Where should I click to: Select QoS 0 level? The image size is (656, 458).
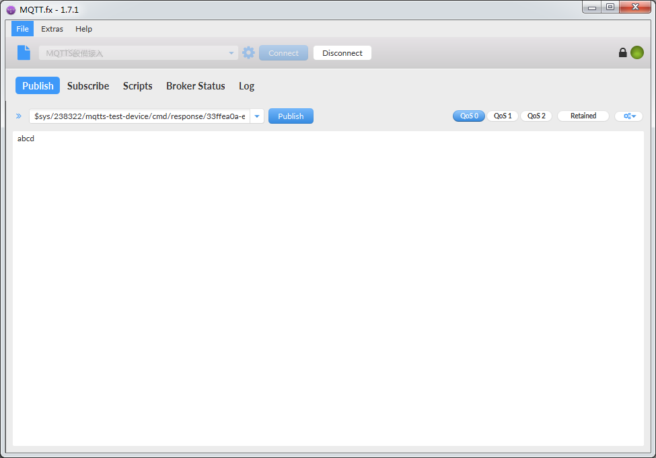pyautogui.click(x=469, y=116)
